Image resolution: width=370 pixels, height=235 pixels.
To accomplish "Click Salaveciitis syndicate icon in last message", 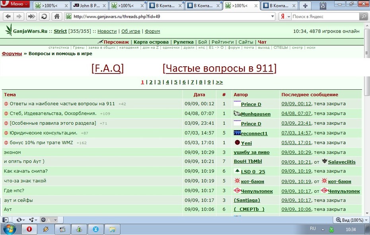I will (325, 161).
